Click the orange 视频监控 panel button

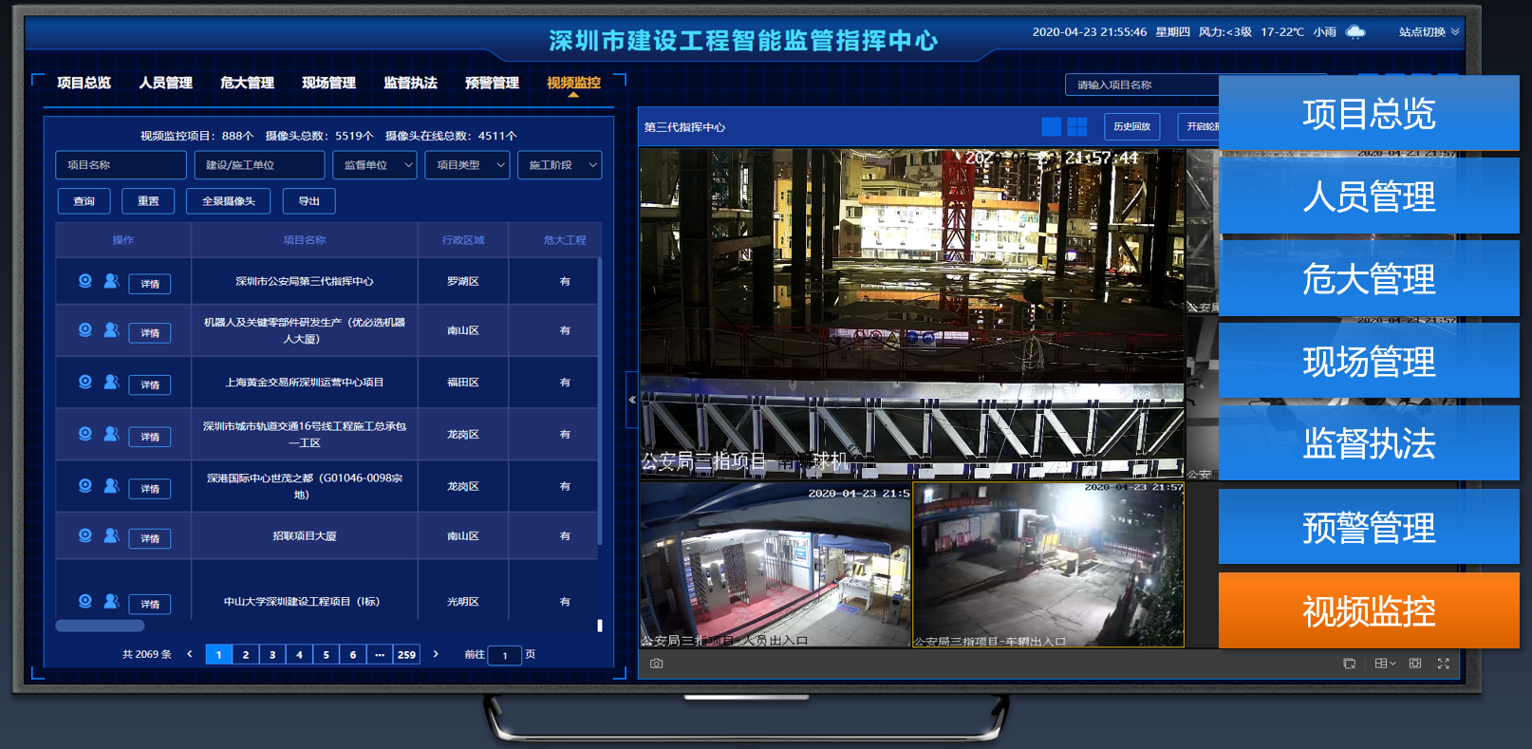point(1369,610)
